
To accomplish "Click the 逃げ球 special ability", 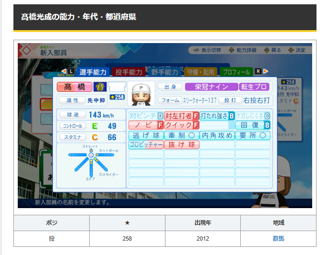I will click(x=146, y=135).
